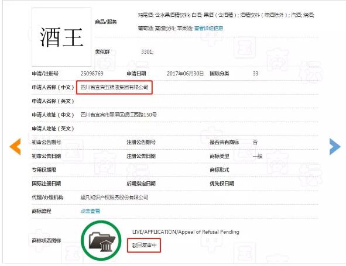The image size is (346, 266).
Task: Select similar group value 3301
Action: click(147, 52)
